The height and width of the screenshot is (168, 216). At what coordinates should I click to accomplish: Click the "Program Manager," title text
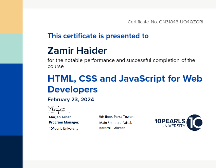(x=64, y=122)
